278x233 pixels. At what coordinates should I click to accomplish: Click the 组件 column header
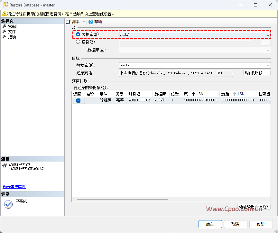(x=106, y=94)
